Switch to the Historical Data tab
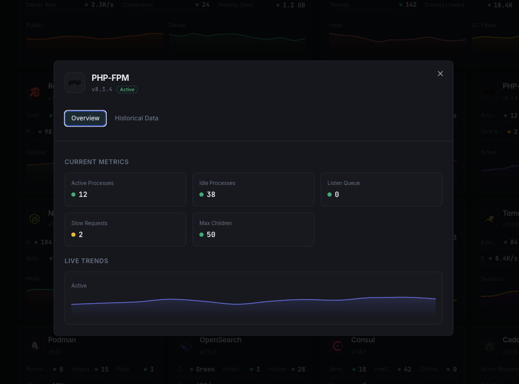Image resolution: width=519 pixels, height=384 pixels. [136, 118]
